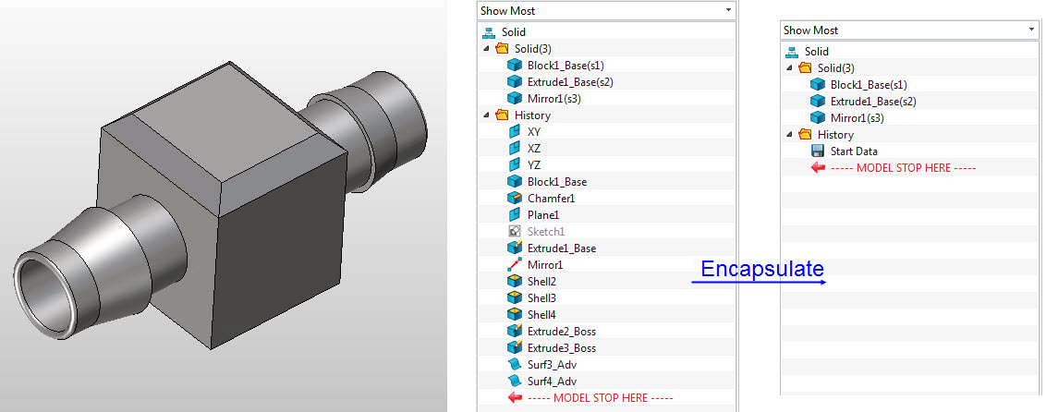Image resolution: width=1046 pixels, height=412 pixels.
Task: Click Block1_Base(s1) cube icon in left tree
Action: pos(514,65)
